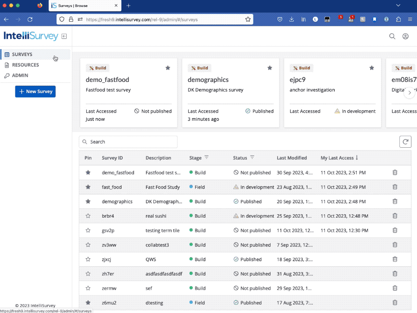The width and height of the screenshot is (417, 313).
Task: Click the IntelliSurvey logo
Action: tap(31, 36)
